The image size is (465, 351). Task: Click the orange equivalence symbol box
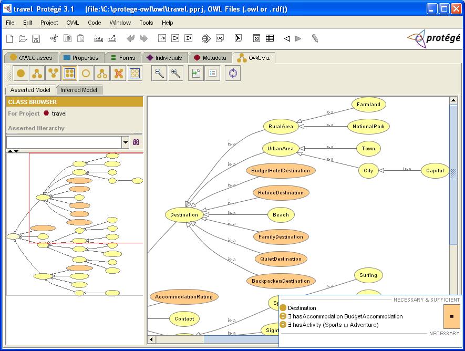[x=452, y=316]
